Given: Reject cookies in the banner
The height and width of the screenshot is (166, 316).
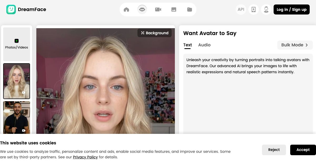Looking at the screenshot, I should [x=274, y=150].
